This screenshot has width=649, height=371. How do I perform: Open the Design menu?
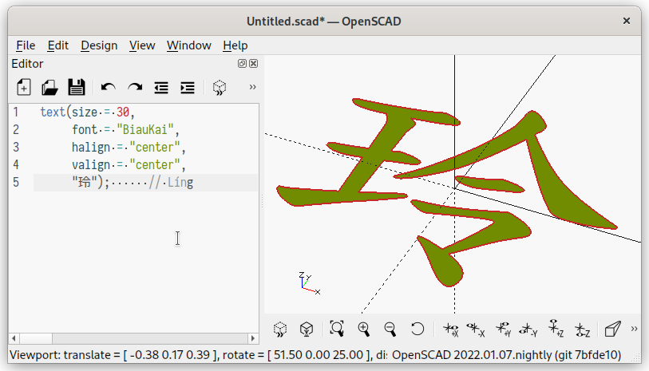point(99,45)
